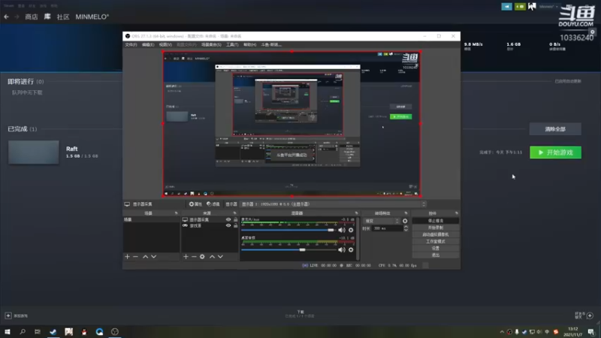Open the 工具(T) menu in OBS
Image resolution: width=601 pixels, height=338 pixels.
coord(232,45)
